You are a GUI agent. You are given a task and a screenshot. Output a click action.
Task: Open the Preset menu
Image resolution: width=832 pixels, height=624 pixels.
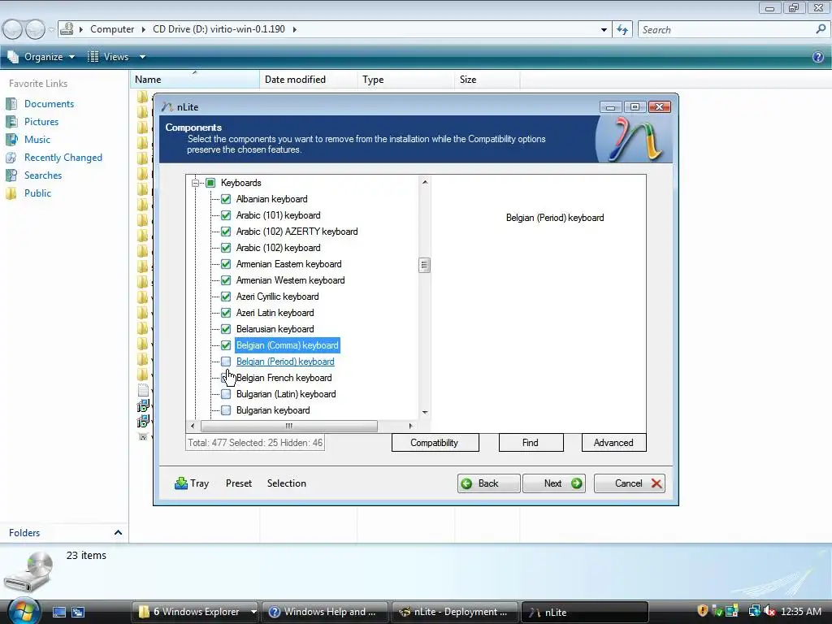pyautogui.click(x=239, y=483)
